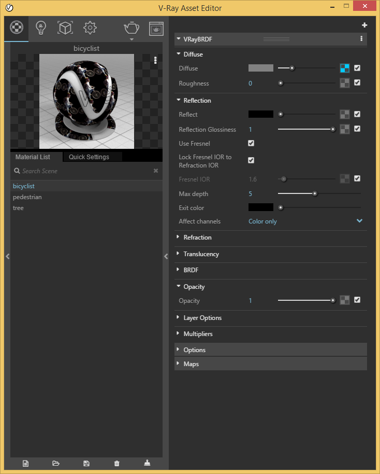Toggle the Diffuse texture checkbox
This screenshot has height=474, width=380.
[357, 68]
